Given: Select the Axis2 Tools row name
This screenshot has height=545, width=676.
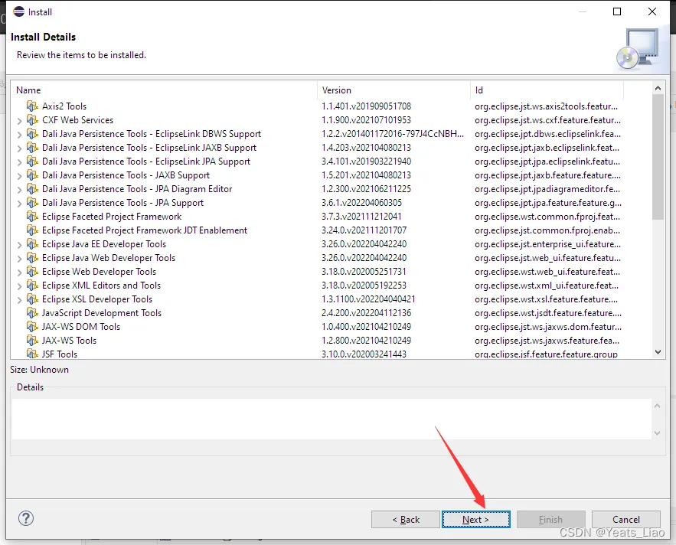Looking at the screenshot, I should pos(64,106).
